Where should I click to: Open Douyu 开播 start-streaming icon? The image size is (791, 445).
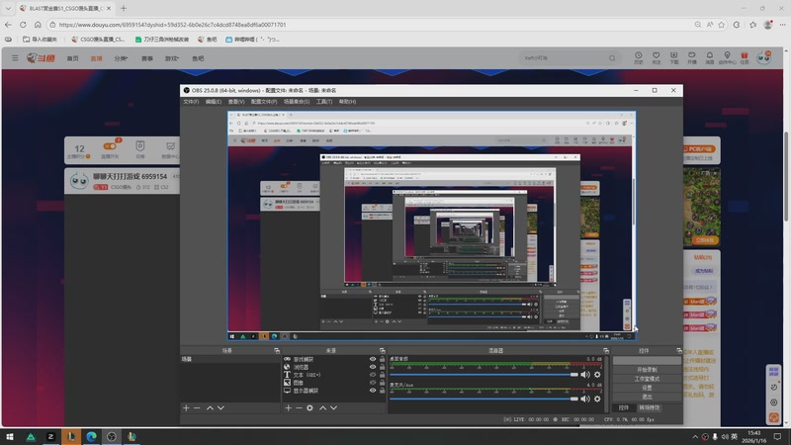point(691,57)
